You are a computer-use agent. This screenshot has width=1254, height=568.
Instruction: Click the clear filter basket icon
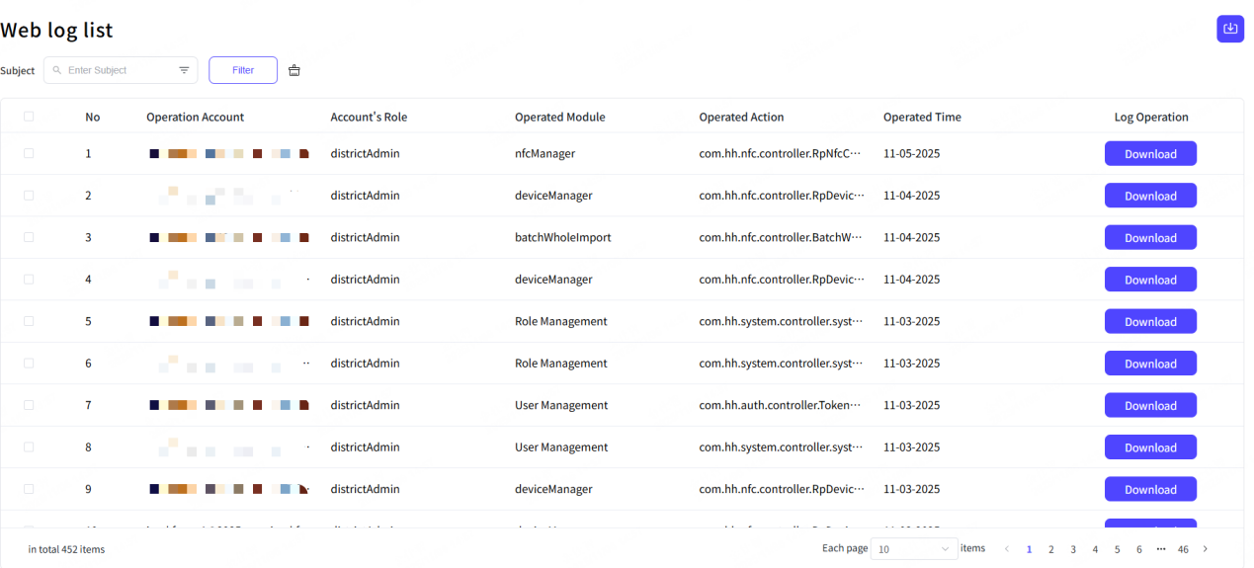click(x=293, y=70)
